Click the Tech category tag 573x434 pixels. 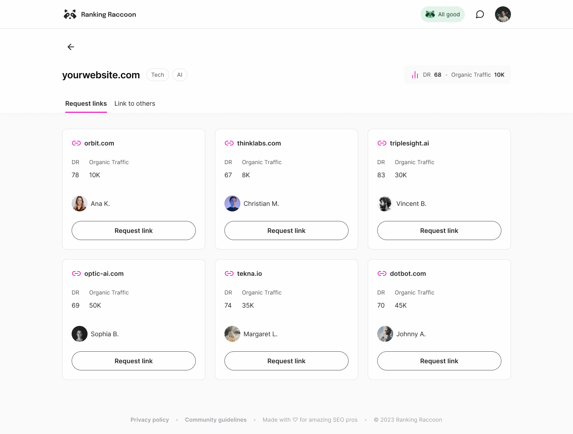pyautogui.click(x=158, y=75)
